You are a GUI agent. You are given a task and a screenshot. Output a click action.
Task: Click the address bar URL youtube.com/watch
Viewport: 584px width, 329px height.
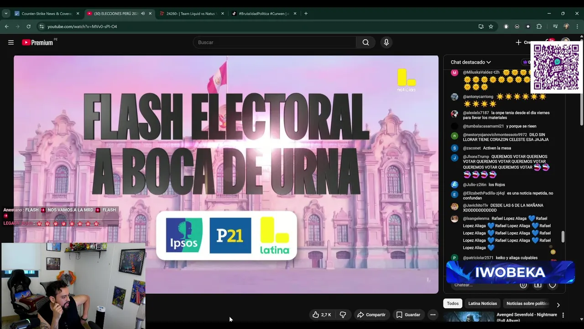pos(82,27)
